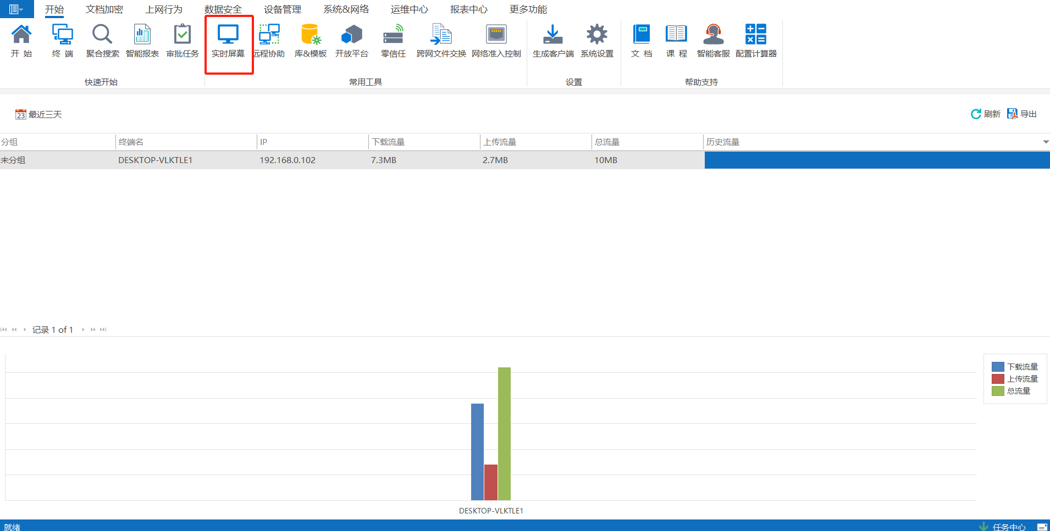The width and height of the screenshot is (1050, 531).
Task: Open 智能报表 smart reports
Action: click(x=142, y=41)
